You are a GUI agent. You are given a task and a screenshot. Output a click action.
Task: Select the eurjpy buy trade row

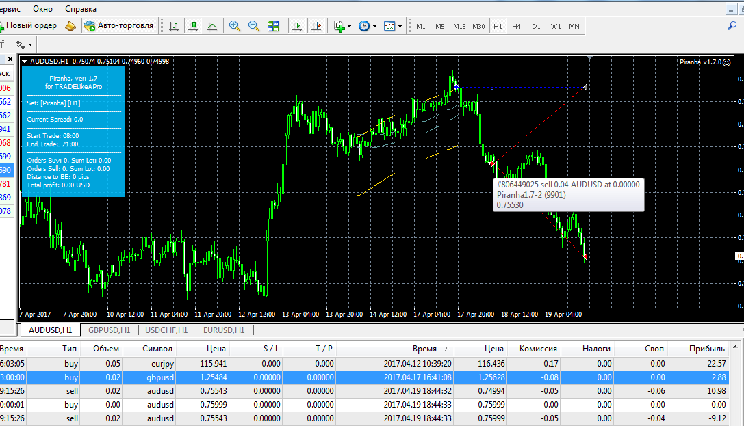(364, 364)
